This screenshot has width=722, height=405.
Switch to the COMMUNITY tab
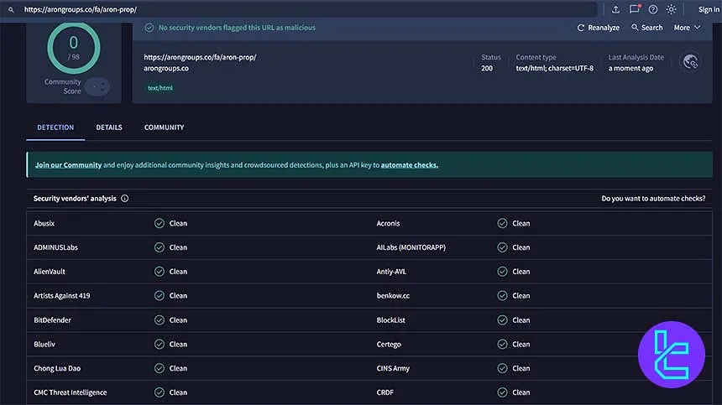coord(164,127)
